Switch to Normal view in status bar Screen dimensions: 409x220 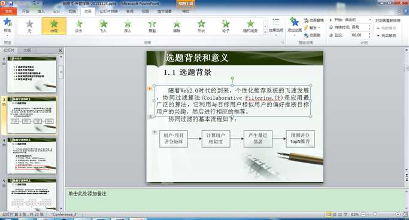tap(329, 214)
